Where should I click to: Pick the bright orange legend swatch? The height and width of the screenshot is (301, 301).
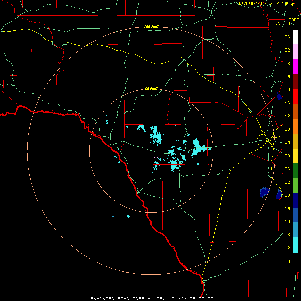coord(295,126)
